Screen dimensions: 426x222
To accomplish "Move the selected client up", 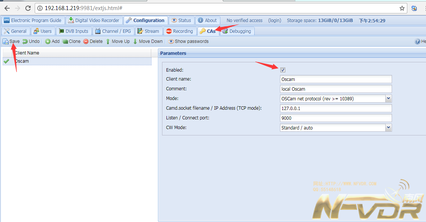I will (118, 41).
